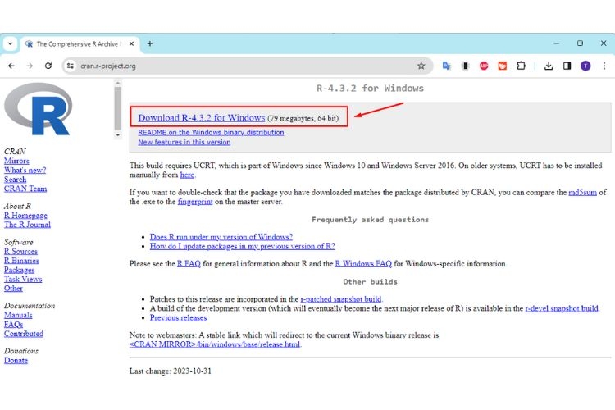Reload the CRAN page
Screen dimensions: 615x410
point(48,66)
